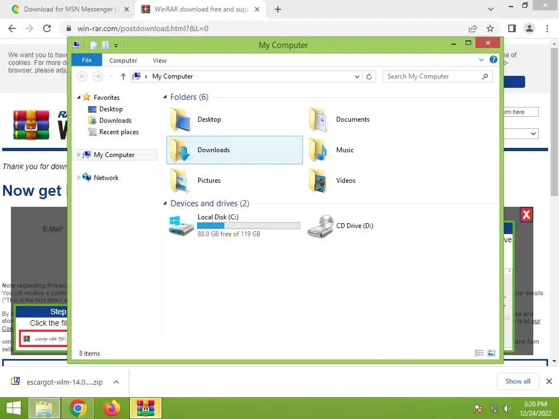Bookmark this page with the star icon
Image resolution: width=559 pixels, height=419 pixels.
pyautogui.click(x=490, y=28)
